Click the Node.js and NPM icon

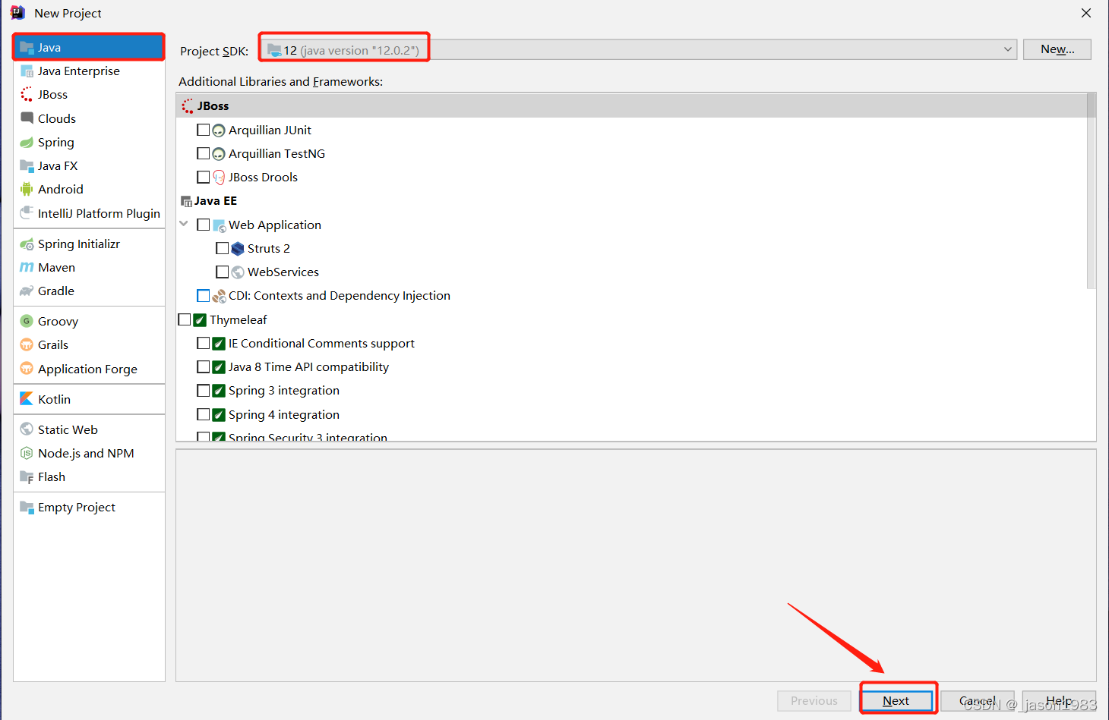tap(27, 453)
